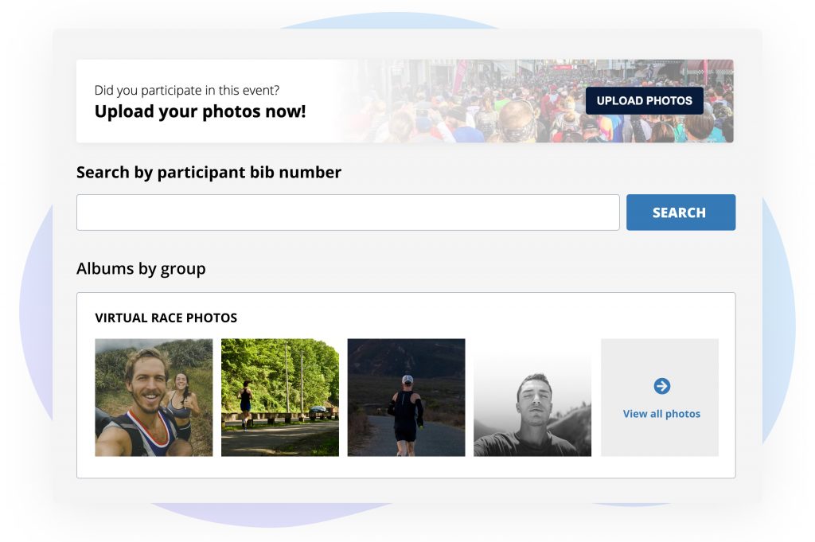This screenshot has height=542, width=815.
Task: Click the Virtual Race Photos album title
Action: pyautogui.click(x=166, y=318)
